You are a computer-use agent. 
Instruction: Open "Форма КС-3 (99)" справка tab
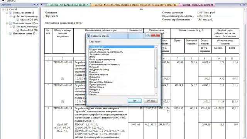point(135,5)
